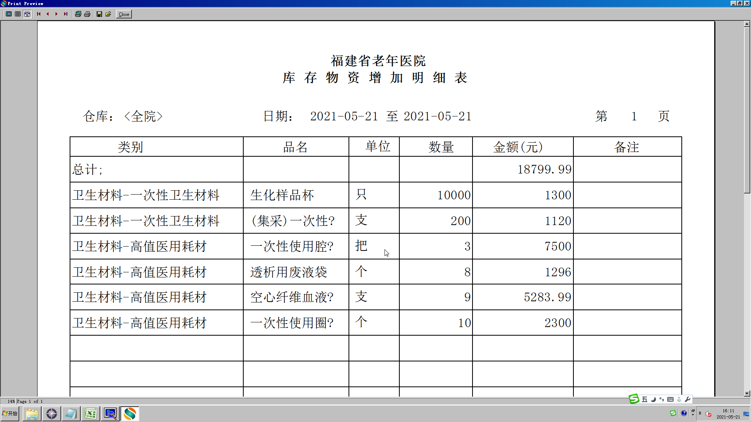Open Sogou input method wrench settings

688,399
